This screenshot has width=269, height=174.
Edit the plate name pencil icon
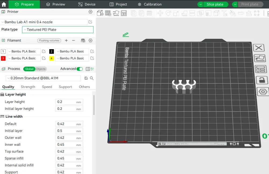pyautogui.click(x=126, y=35)
